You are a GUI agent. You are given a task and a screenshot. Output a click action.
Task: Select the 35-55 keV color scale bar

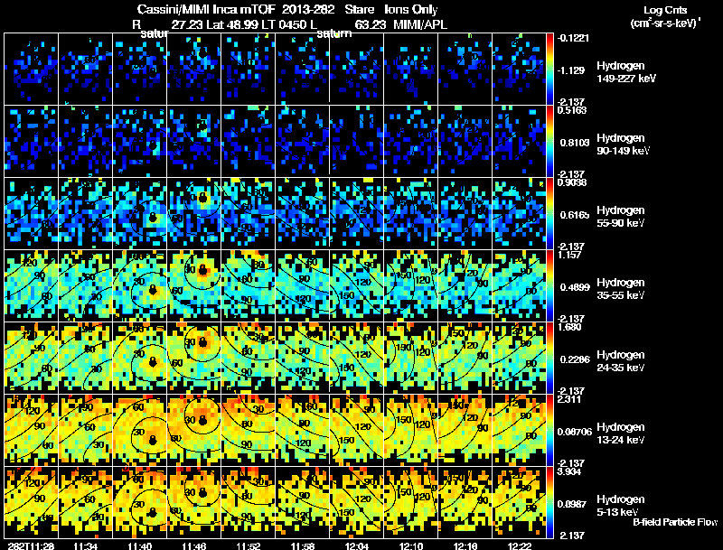click(552, 285)
